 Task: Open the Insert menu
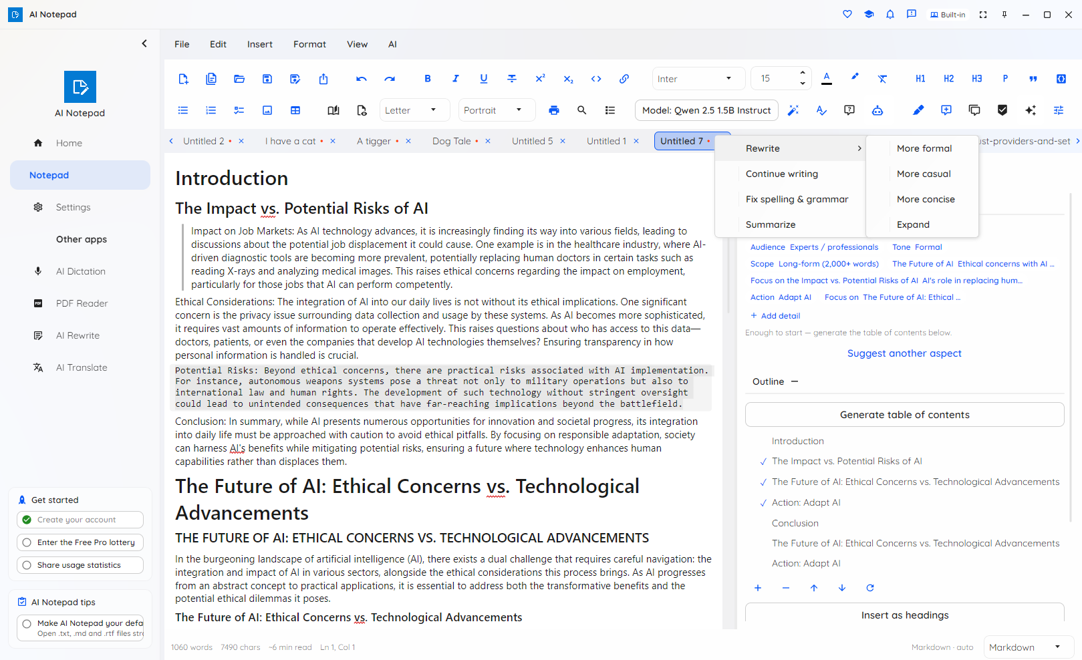[260, 44]
